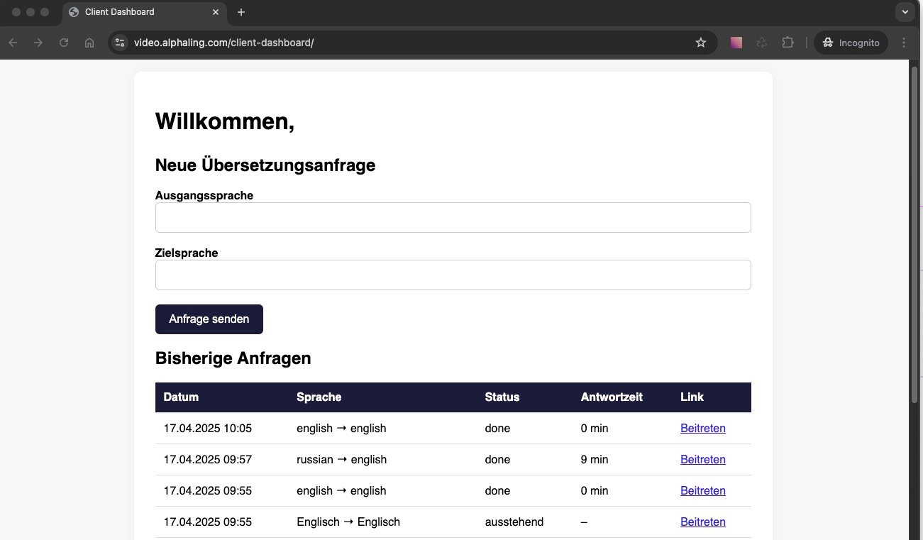
Task: Go back with the browser back arrow
Action: (x=13, y=43)
